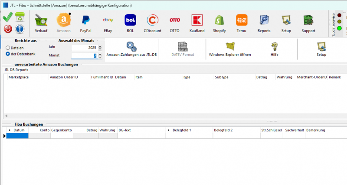Open the blue info icon

20,29
